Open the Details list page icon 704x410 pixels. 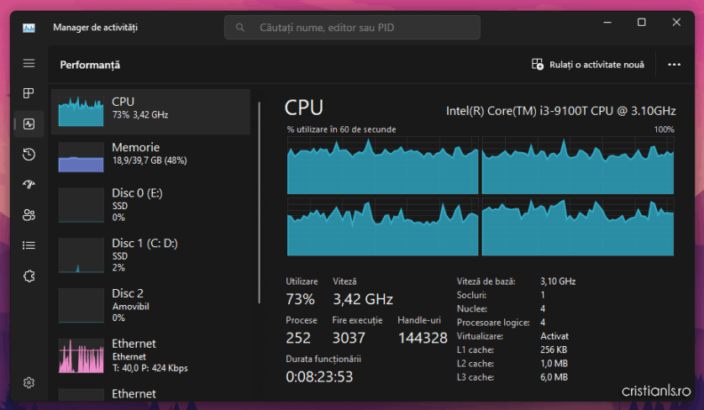[29, 245]
